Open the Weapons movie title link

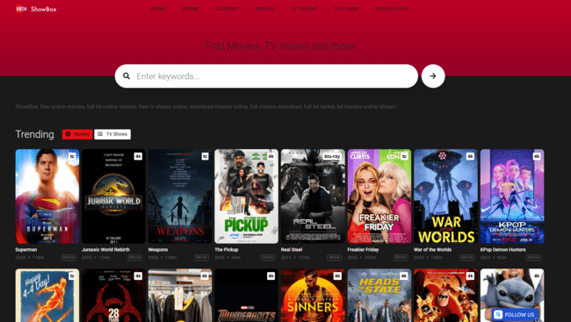[158, 249]
